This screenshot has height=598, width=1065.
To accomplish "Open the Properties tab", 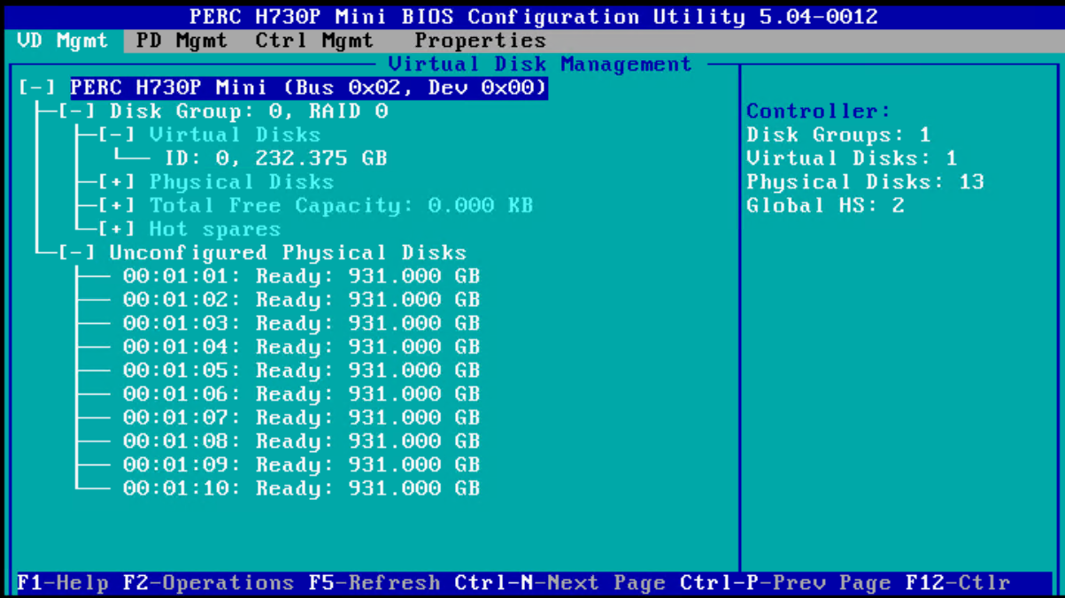I will pyautogui.click(x=480, y=41).
